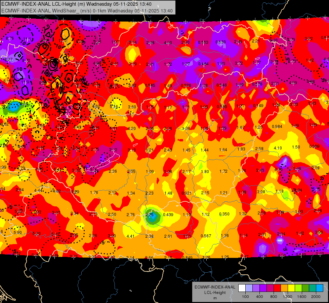The width and height of the screenshot is (329, 303).
Task: Click the wind shear value 0.630
Action: point(221,42)
